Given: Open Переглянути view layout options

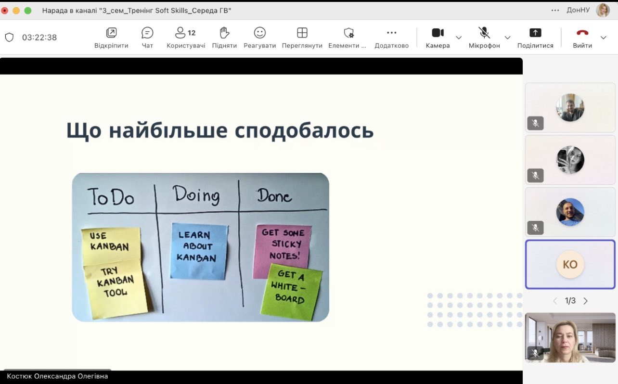Looking at the screenshot, I should (302, 38).
